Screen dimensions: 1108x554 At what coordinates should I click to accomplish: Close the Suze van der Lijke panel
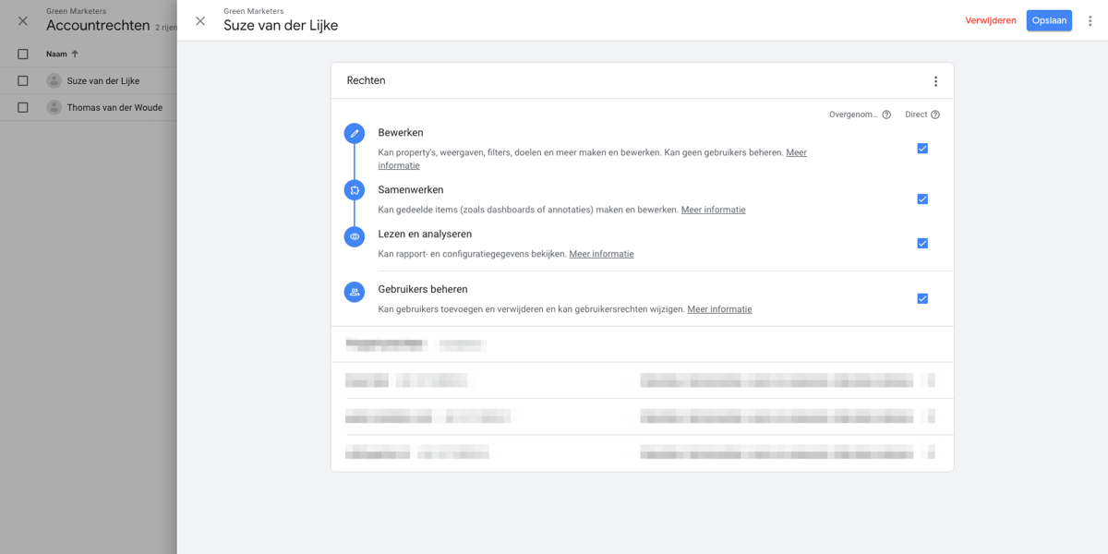click(x=200, y=20)
